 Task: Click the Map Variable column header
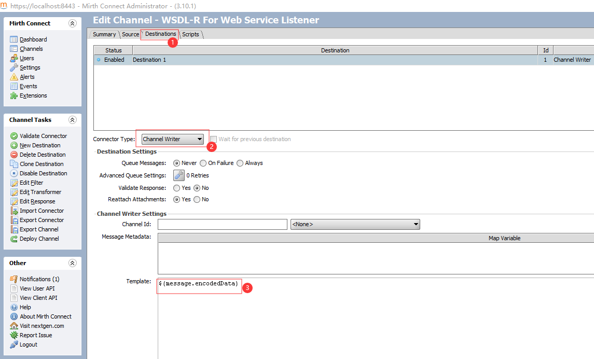pos(504,238)
